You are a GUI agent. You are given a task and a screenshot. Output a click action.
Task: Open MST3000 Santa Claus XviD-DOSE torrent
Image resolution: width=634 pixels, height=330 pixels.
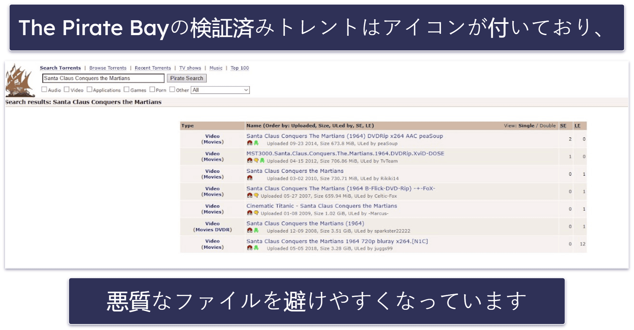point(345,153)
